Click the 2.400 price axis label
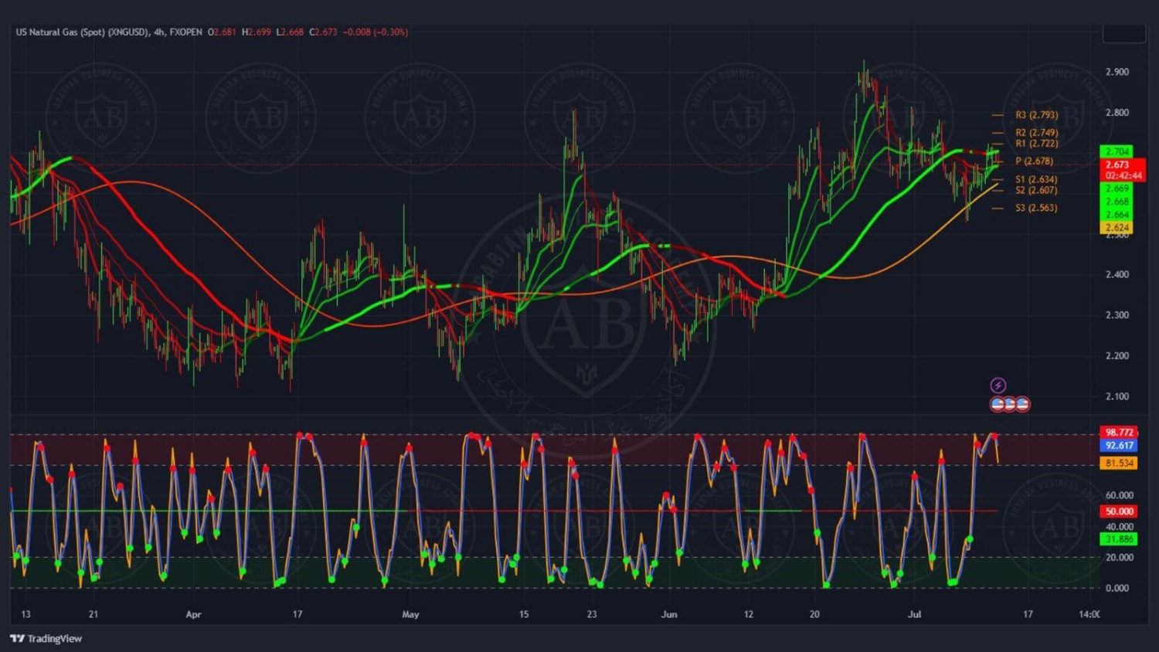Screen dimensions: 1159x652 (1117, 275)
